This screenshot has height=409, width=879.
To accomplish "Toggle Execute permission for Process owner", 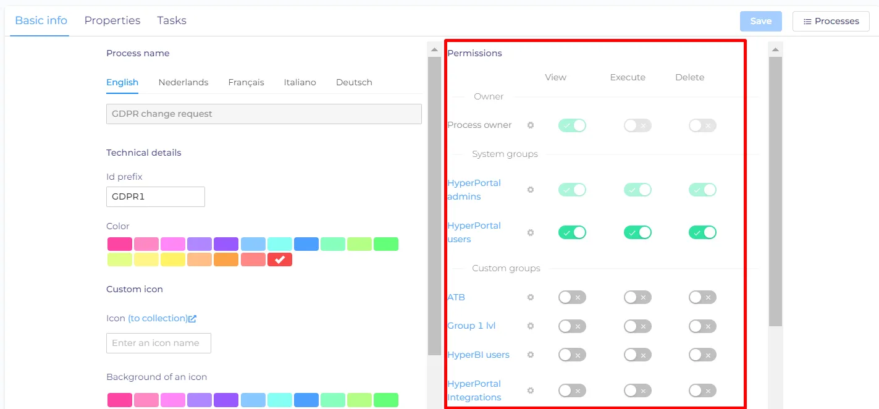I will 637,125.
